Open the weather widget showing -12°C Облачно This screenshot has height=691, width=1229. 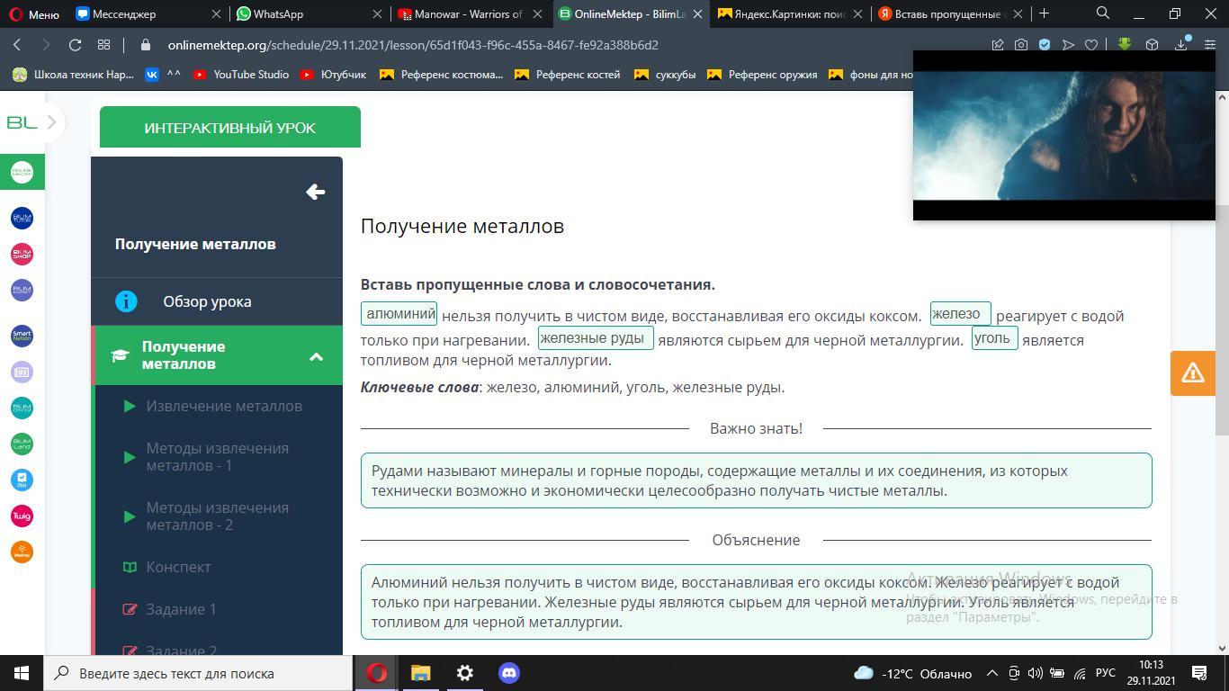coord(912,673)
